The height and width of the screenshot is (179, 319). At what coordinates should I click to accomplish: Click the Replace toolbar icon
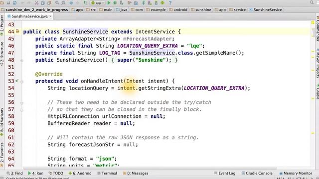[x=63, y=2]
